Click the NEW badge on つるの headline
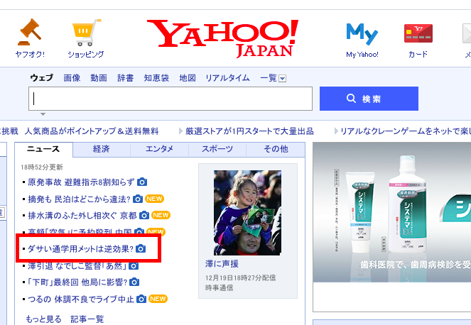 tap(158, 299)
